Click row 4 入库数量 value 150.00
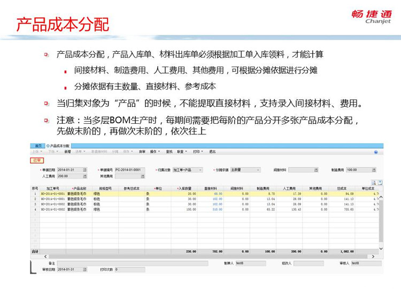 [x=191, y=210]
